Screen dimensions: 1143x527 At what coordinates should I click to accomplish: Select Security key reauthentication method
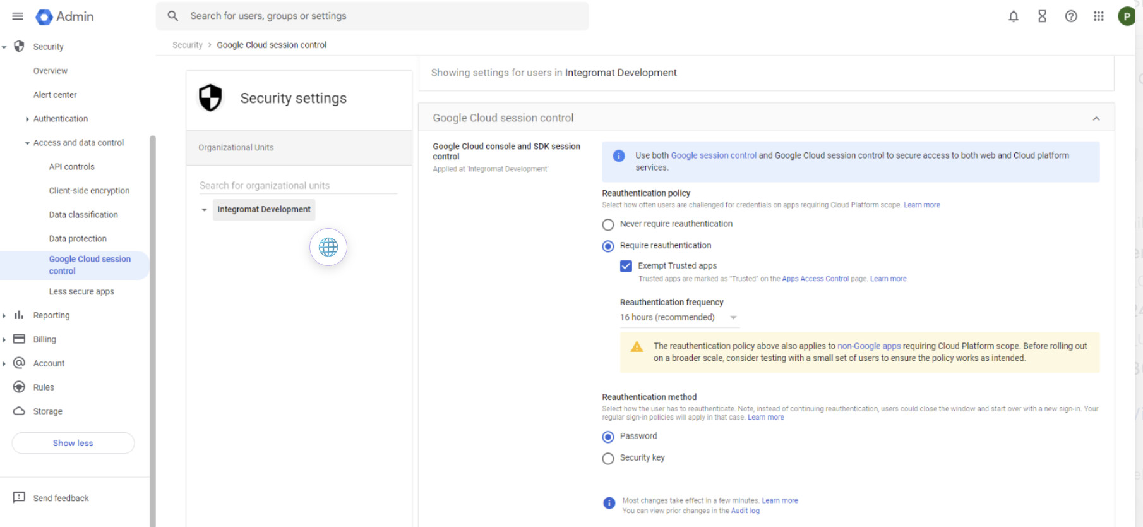pos(608,458)
